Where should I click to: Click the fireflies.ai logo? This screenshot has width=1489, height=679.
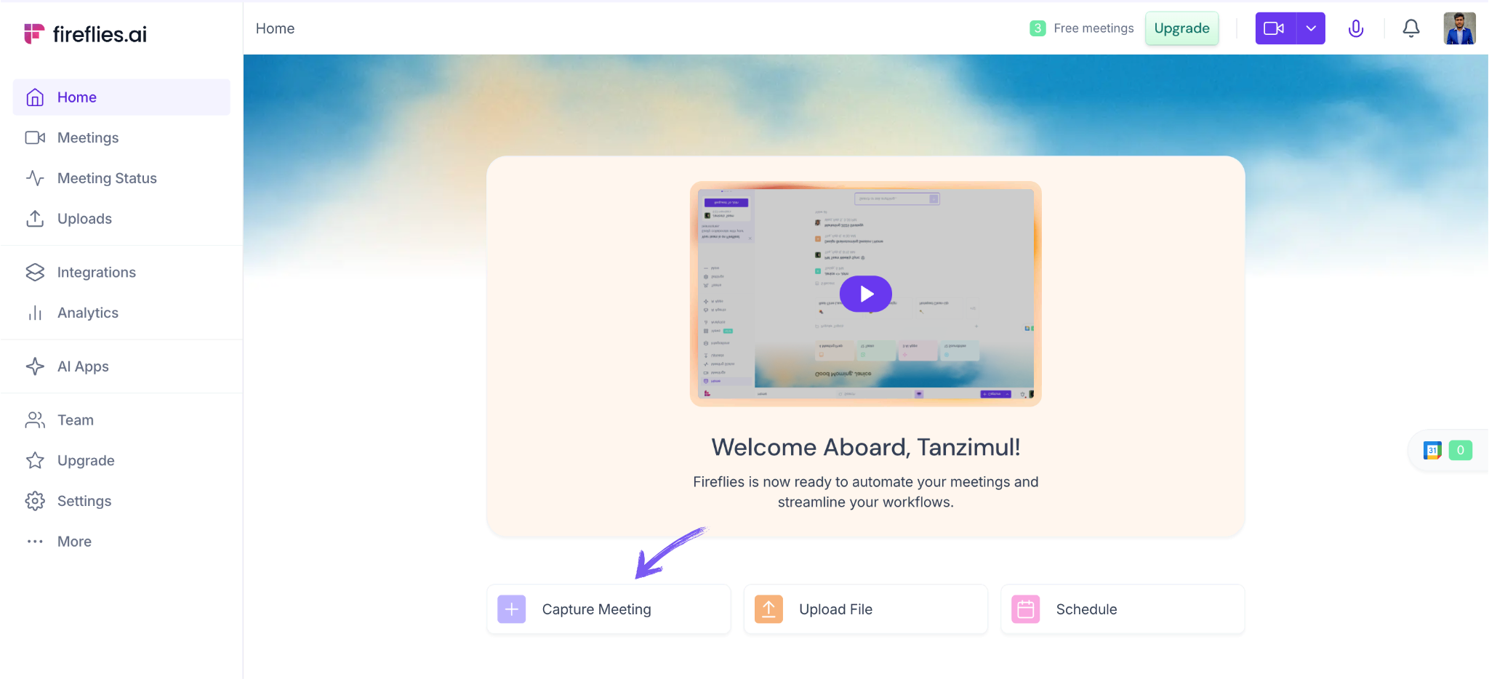(x=85, y=34)
